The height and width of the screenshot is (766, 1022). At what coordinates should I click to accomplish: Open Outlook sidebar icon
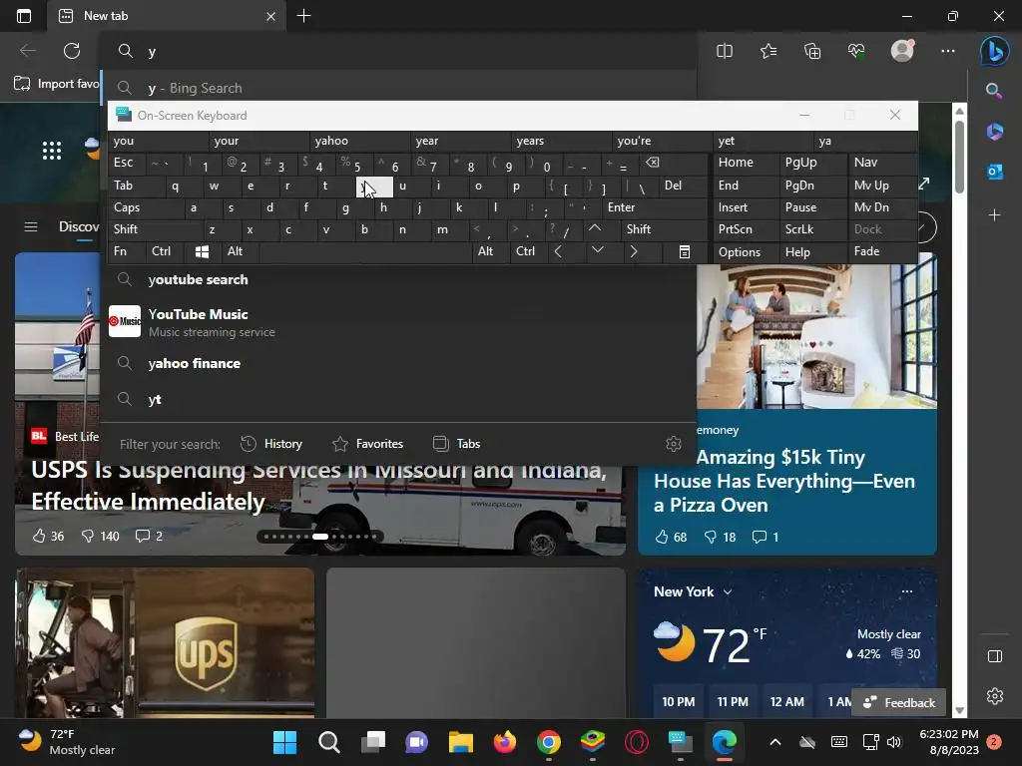pyautogui.click(x=995, y=172)
